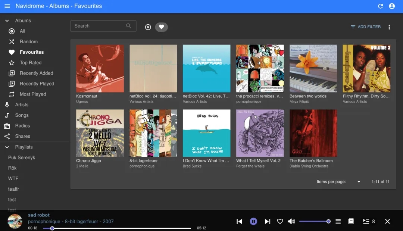Remove the favourites filter with the X icon

[x=148, y=27]
